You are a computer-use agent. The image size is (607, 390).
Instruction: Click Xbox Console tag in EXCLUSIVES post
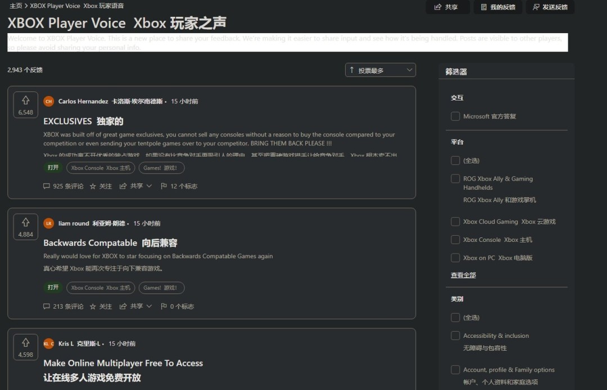[101, 168]
